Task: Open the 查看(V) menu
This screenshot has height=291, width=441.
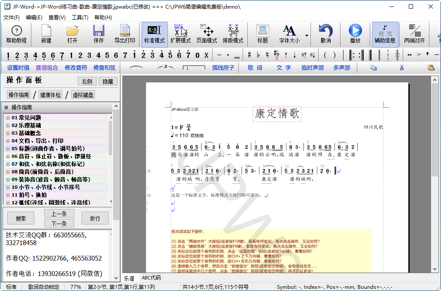Action: tap(57, 18)
